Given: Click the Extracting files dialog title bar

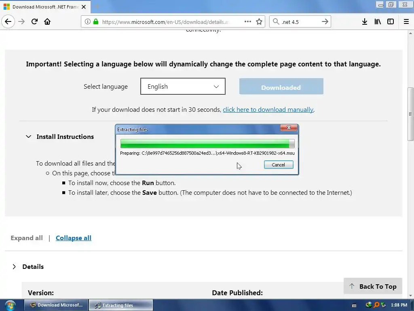Looking at the screenshot, I should [198, 129].
